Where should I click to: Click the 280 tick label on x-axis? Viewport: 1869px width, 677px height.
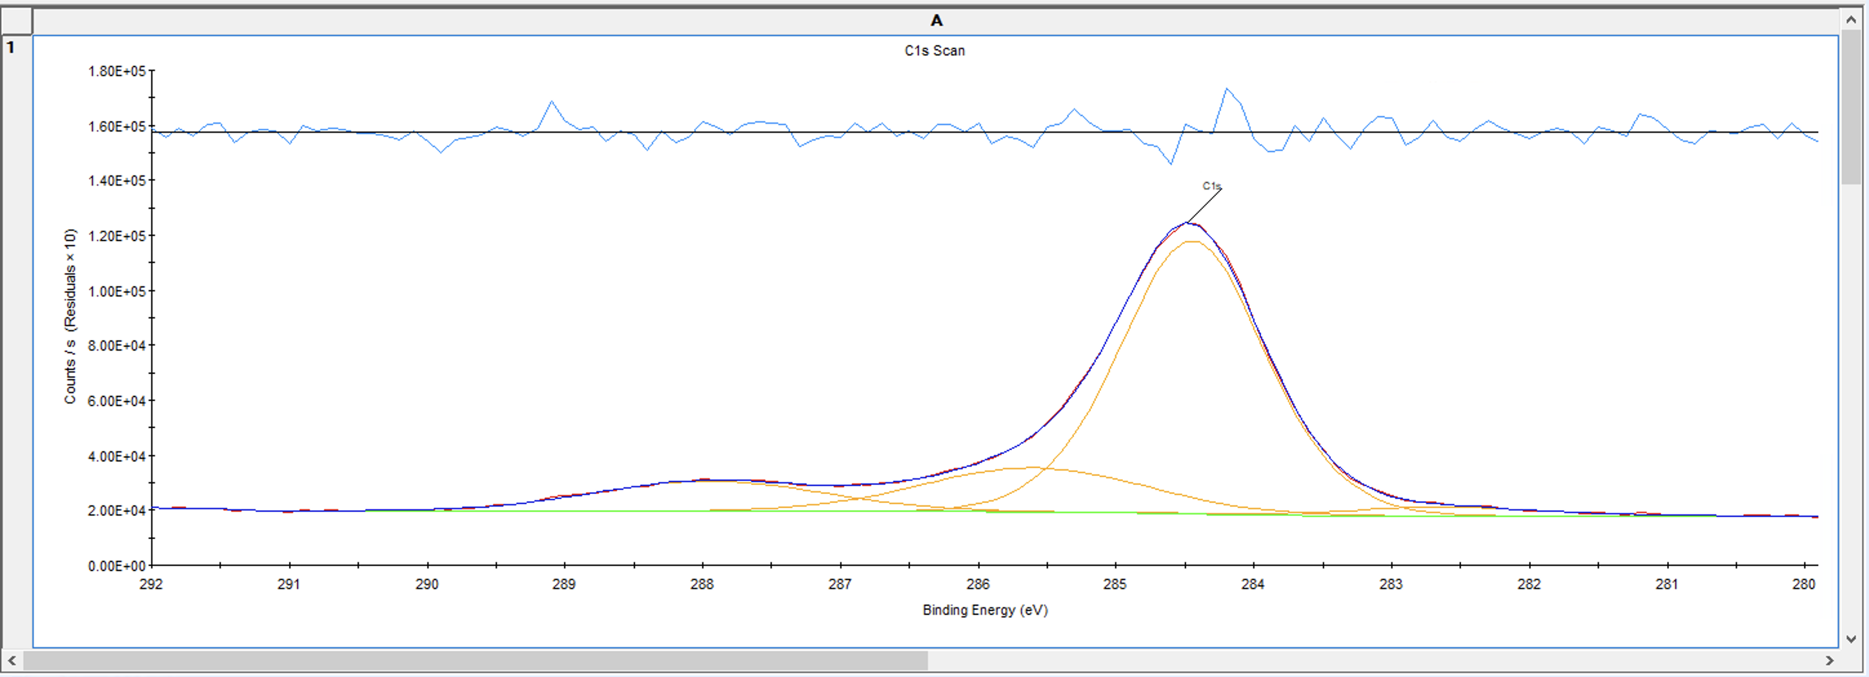point(1804,584)
